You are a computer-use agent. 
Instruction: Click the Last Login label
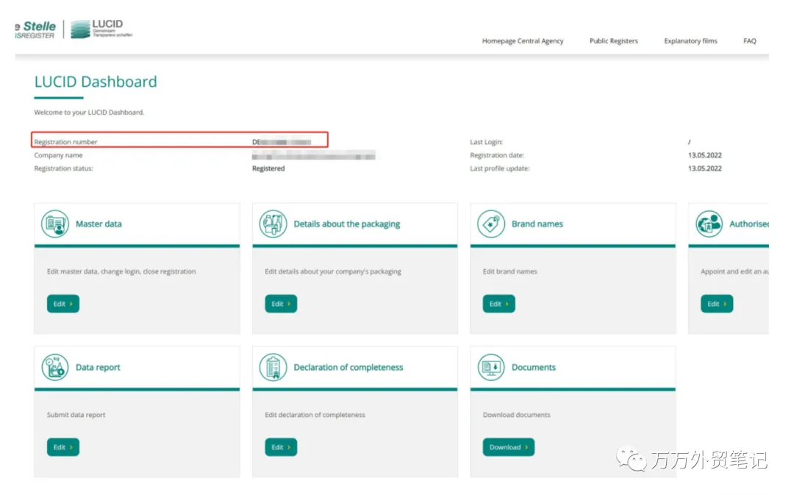[486, 142]
